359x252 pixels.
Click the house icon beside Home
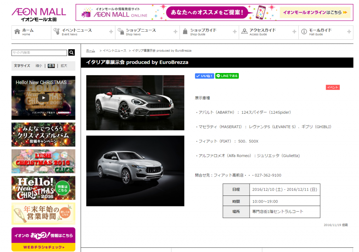[x=17, y=32]
